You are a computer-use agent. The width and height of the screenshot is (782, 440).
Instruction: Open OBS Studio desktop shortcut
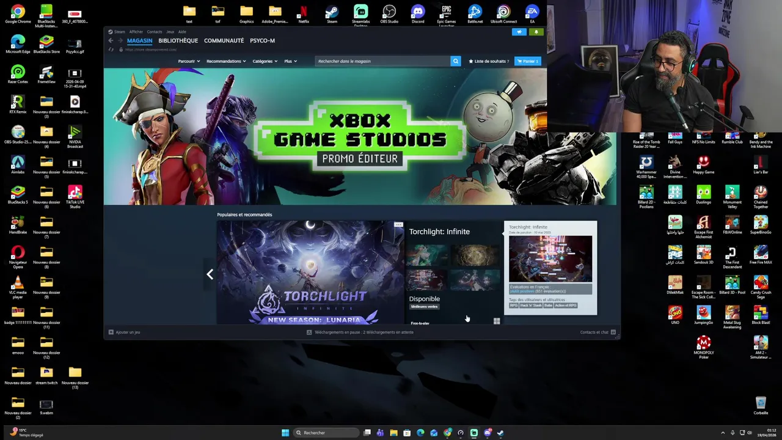coord(389,15)
